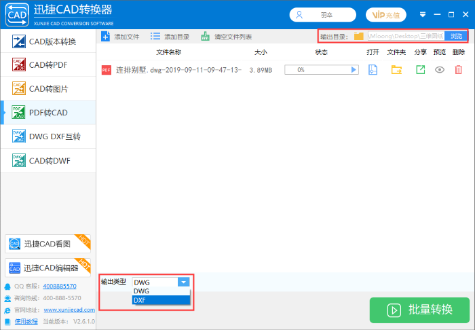This screenshot has width=475, height=330.
Task: Start conversion with progress play arrow
Action: (x=354, y=70)
